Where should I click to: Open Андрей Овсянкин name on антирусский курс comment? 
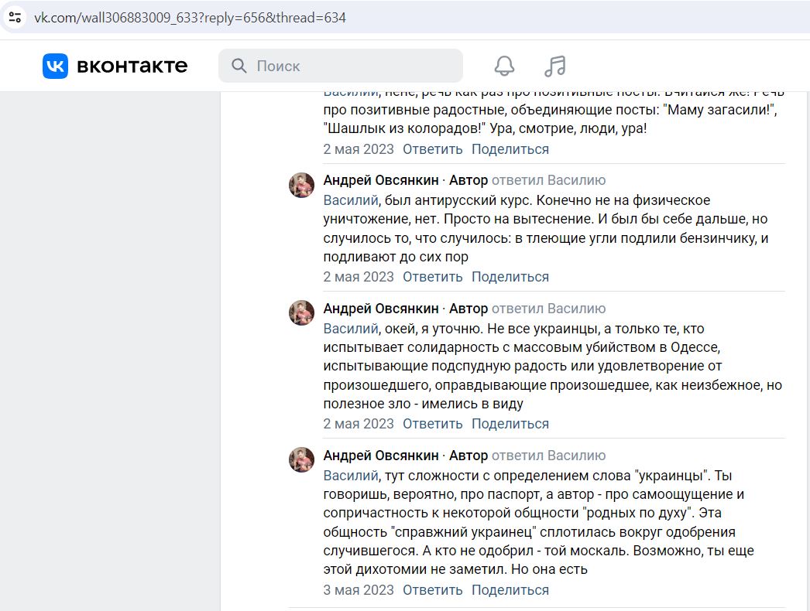click(x=381, y=180)
